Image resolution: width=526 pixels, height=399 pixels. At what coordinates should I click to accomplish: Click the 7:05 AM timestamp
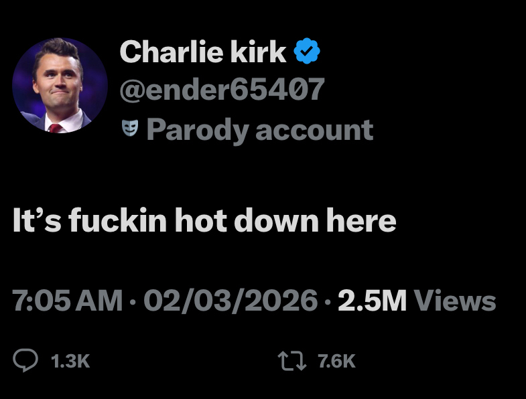[x=67, y=301]
